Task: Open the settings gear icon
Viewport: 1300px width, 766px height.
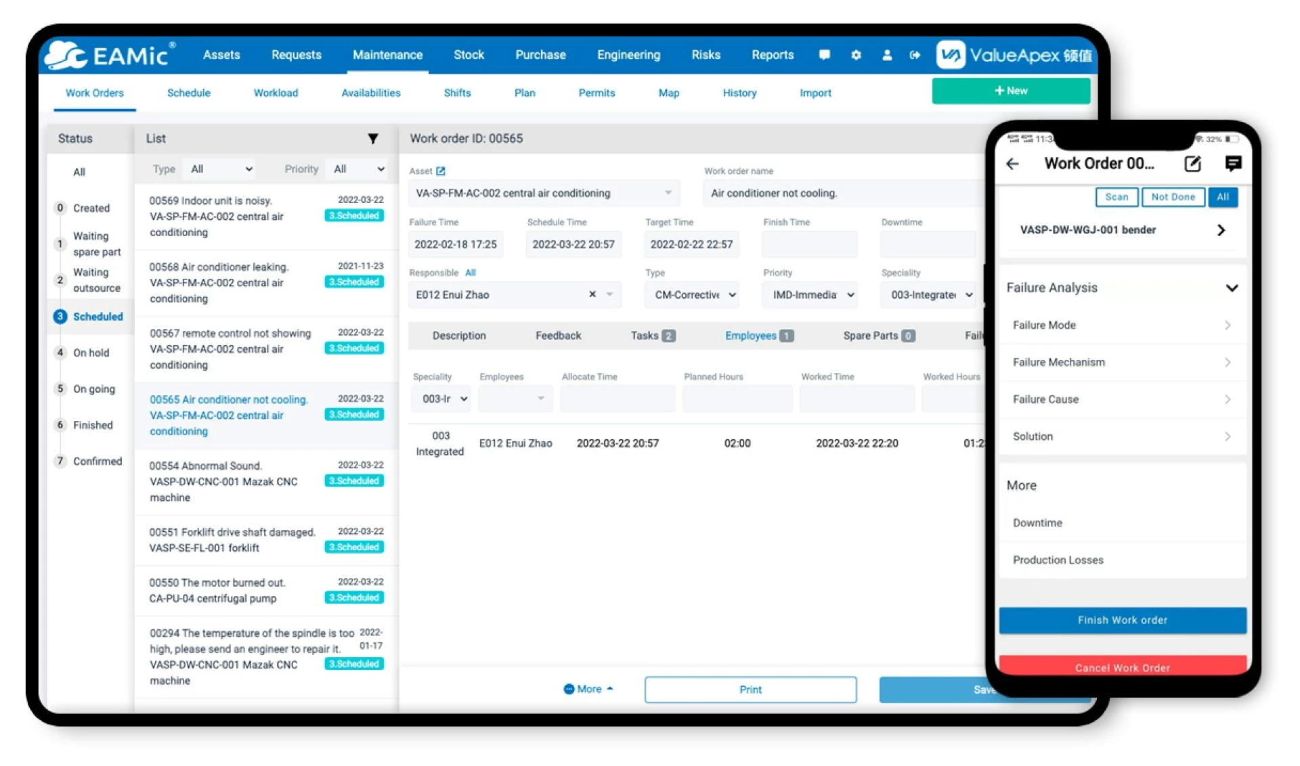Action: tap(856, 55)
